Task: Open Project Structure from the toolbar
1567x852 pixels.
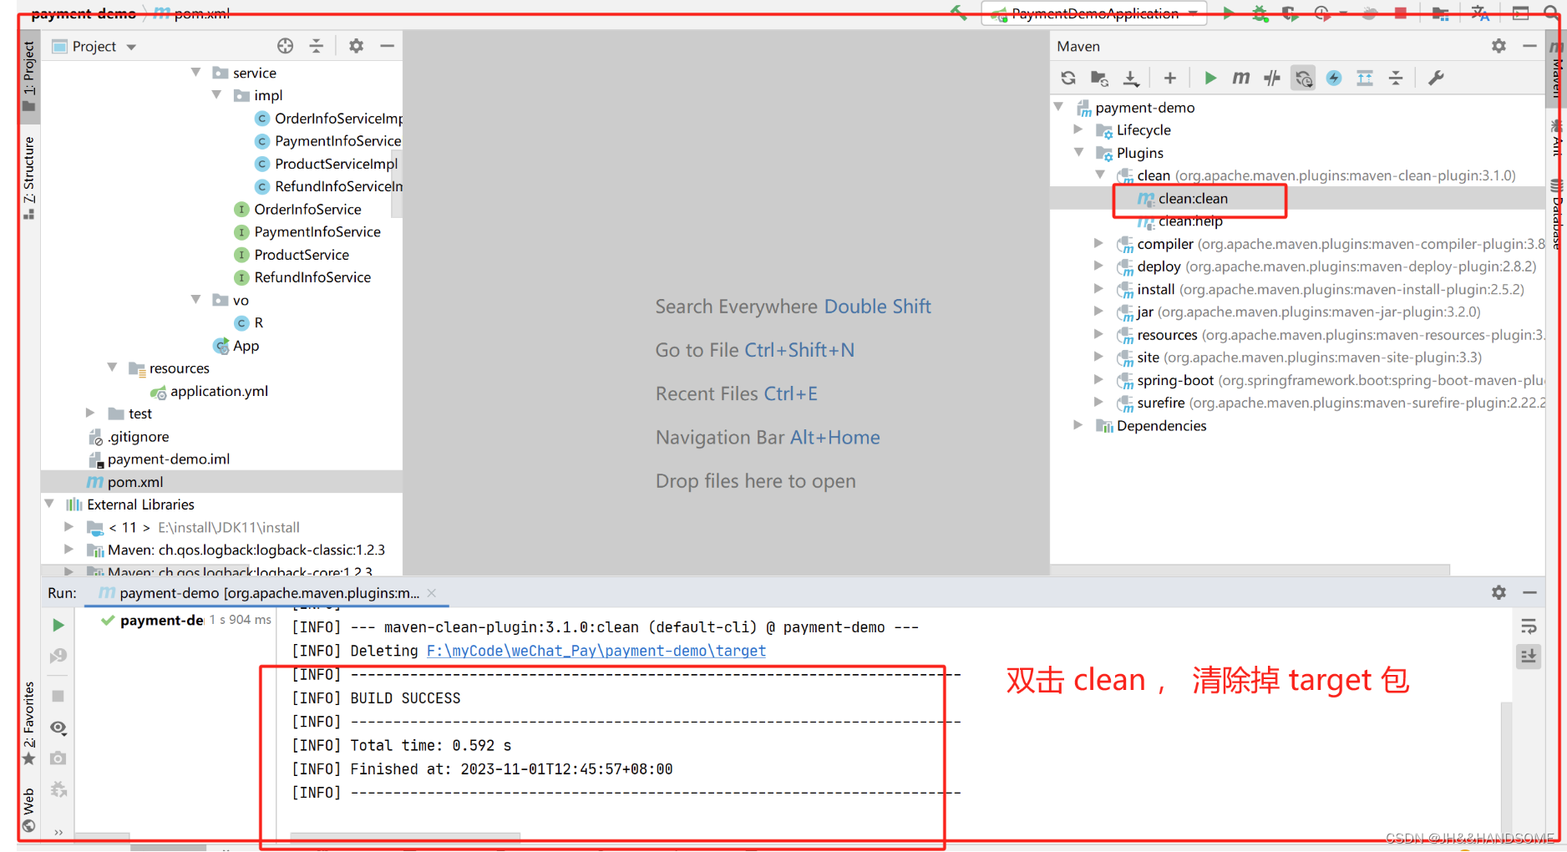Action: [1440, 13]
